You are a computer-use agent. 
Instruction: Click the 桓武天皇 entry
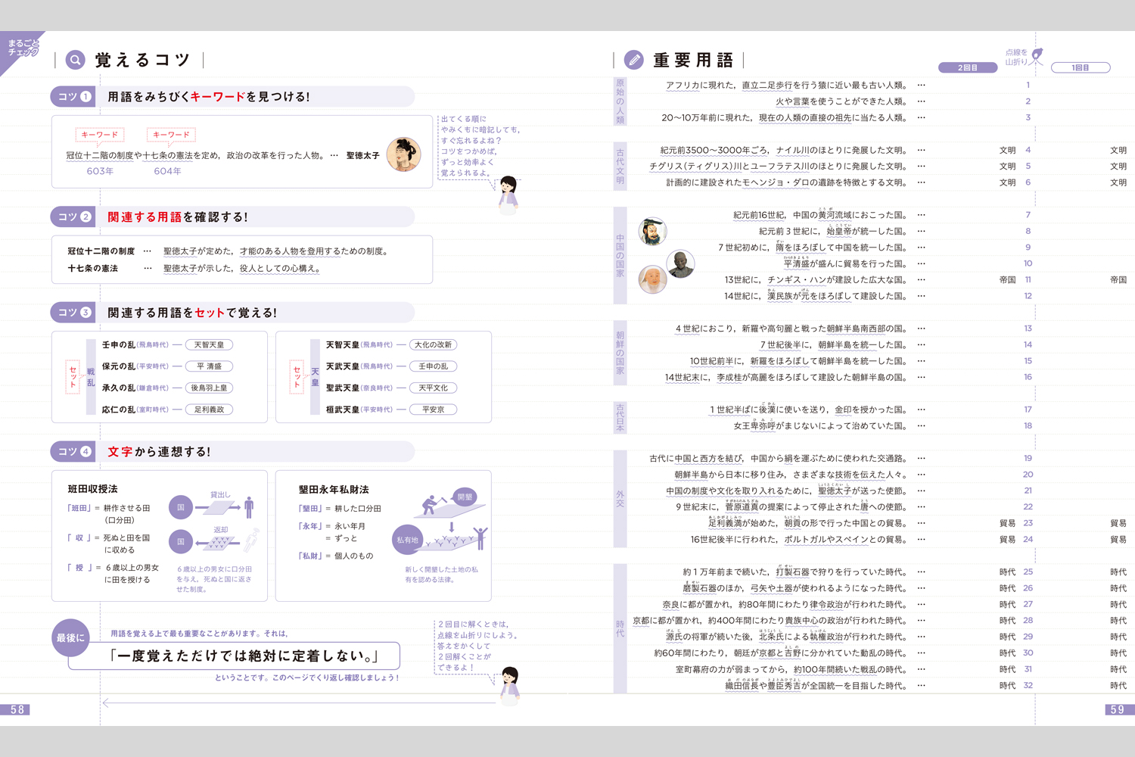[343, 410]
